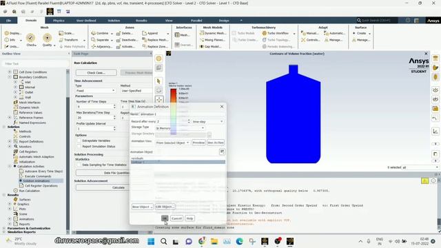The height and width of the screenshot is (248, 441).
Task: Click the Replace Mesh icon
Action: tap(144, 40)
